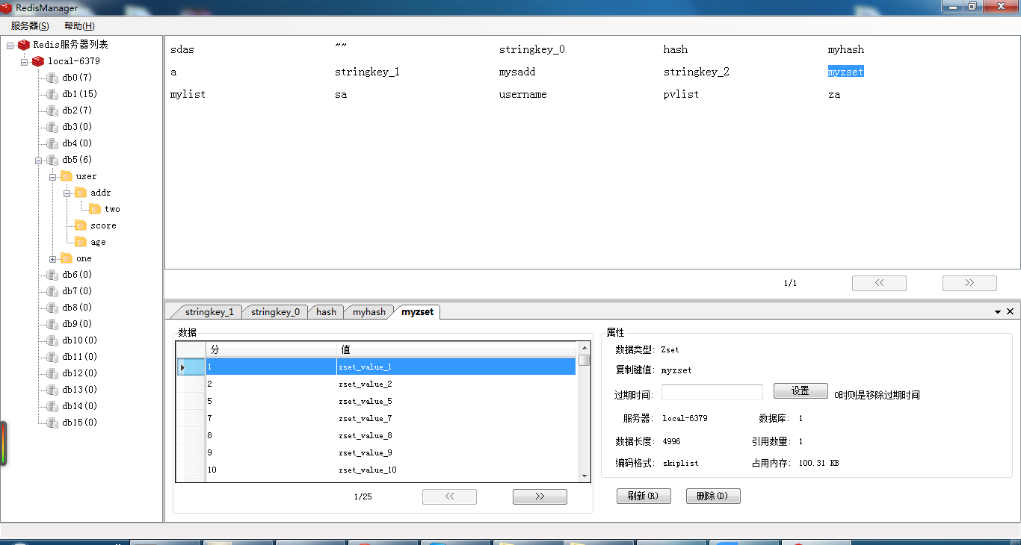This screenshot has width=1021, height=545.
Task: Click the 删除(D) delete button
Action: (713, 496)
